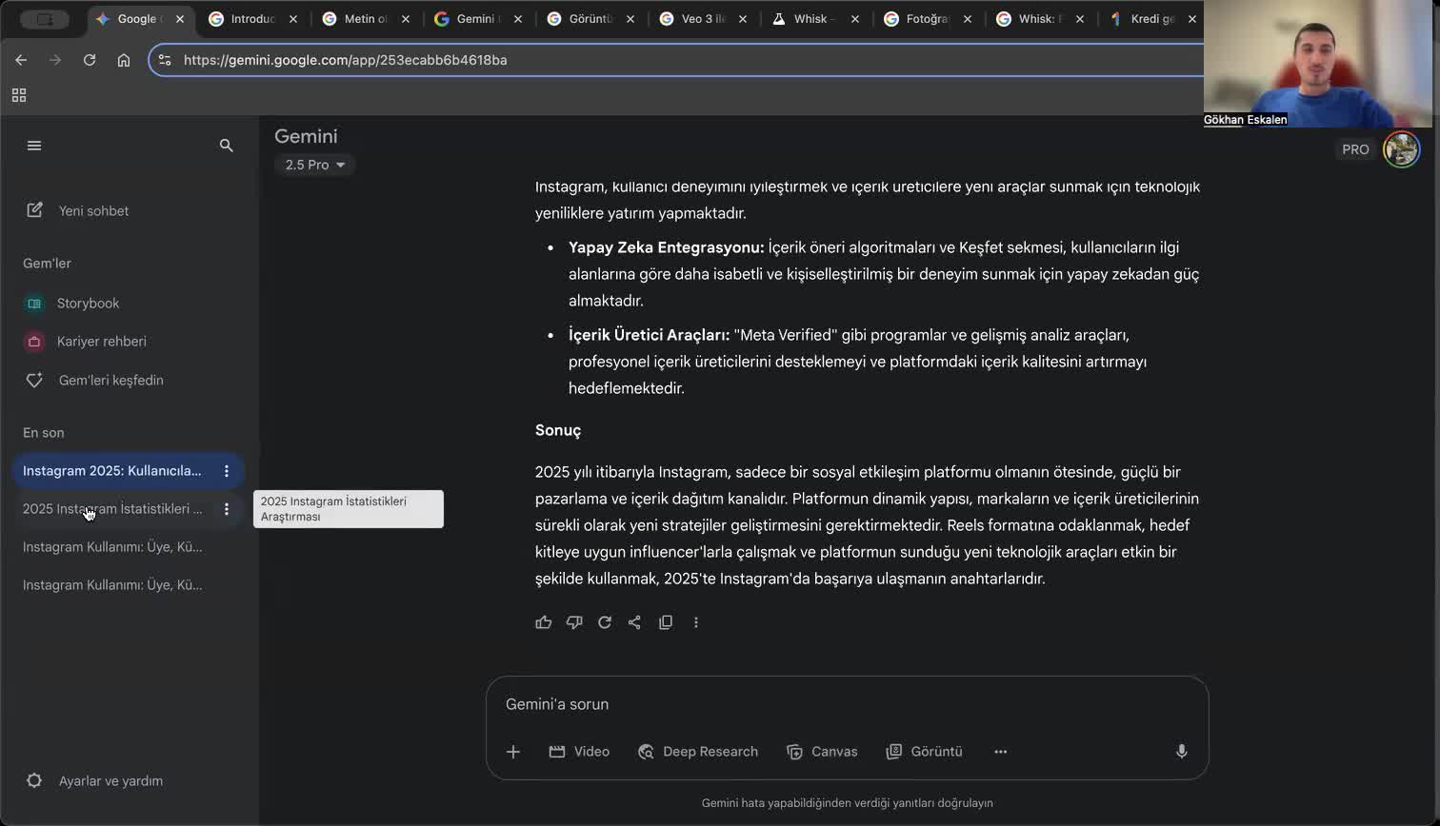Copy the response with copy icon

pyautogui.click(x=666, y=622)
